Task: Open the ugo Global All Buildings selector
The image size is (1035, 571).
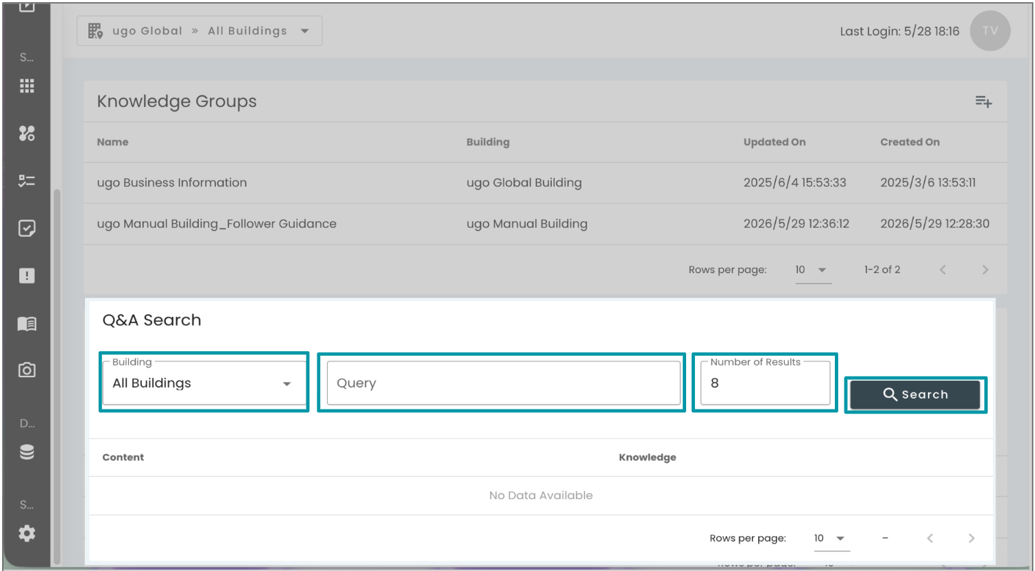Action: point(199,31)
